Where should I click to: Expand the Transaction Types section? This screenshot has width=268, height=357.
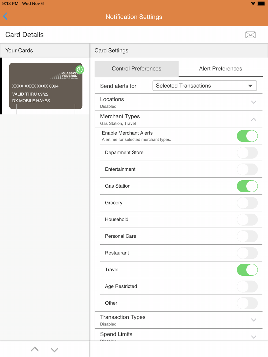tap(178, 320)
